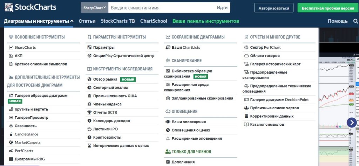Click the MarketCarpets icon

(x=11, y=143)
